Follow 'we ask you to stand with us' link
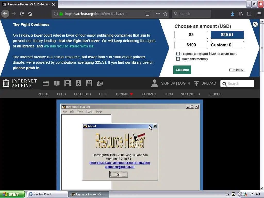 click(69, 46)
